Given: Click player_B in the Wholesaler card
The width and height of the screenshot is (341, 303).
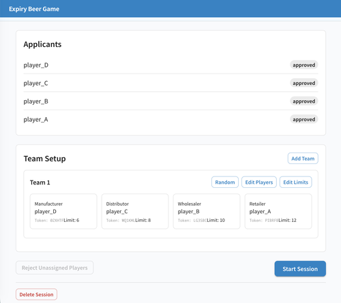Looking at the screenshot, I should [x=189, y=212].
